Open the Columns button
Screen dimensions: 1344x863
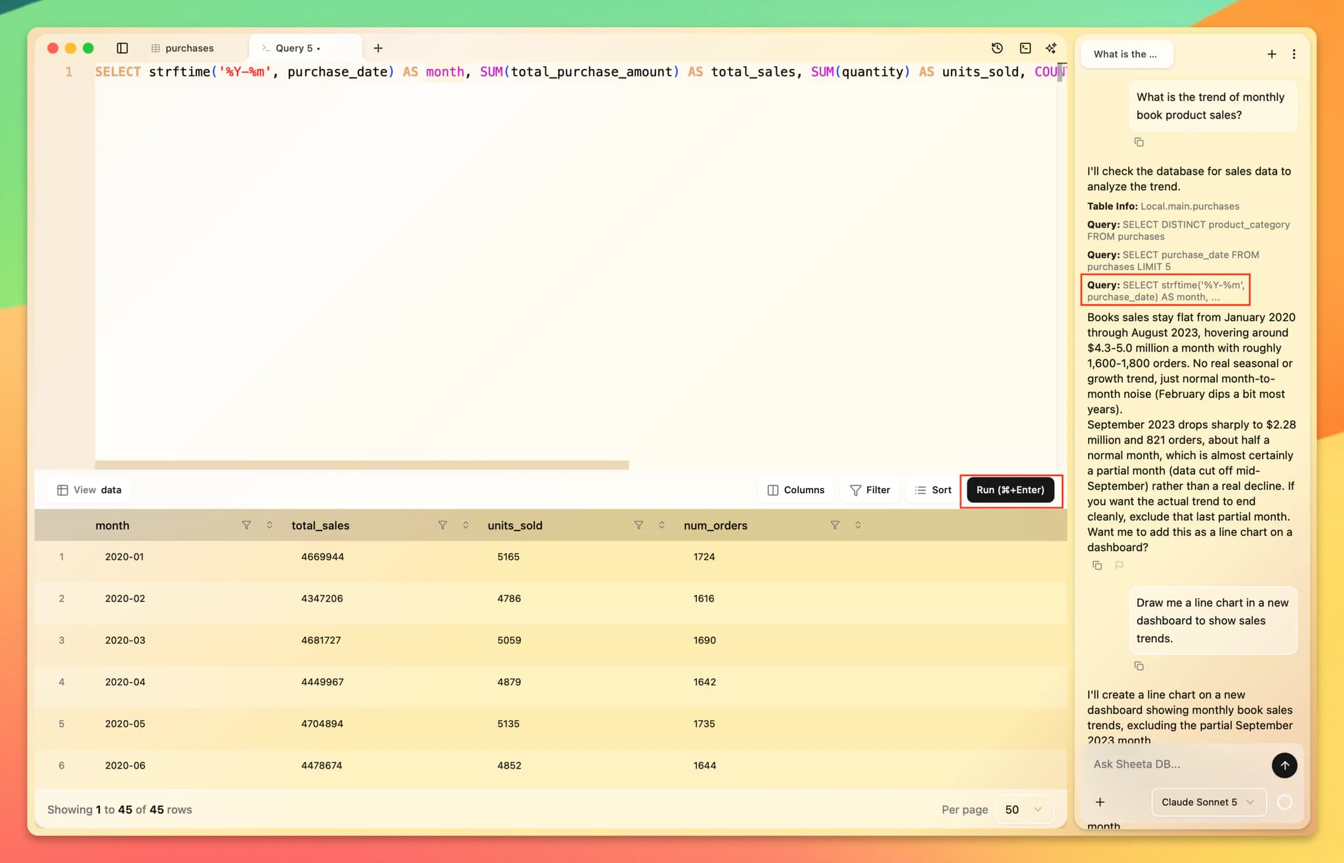coord(796,490)
